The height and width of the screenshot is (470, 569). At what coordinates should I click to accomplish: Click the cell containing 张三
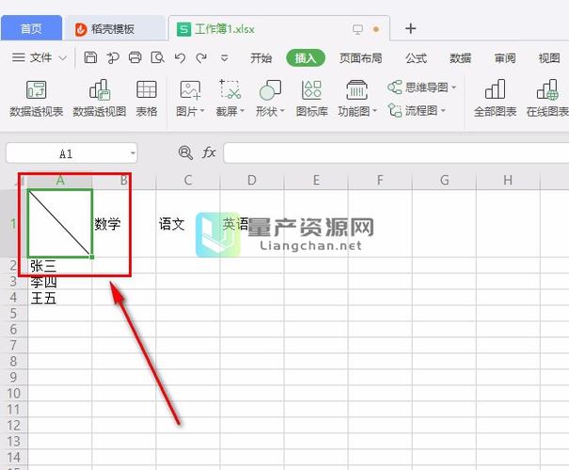click(60, 265)
